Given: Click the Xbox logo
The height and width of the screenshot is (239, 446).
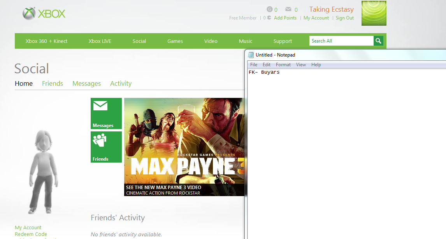Looking at the screenshot, I should 44,13.
